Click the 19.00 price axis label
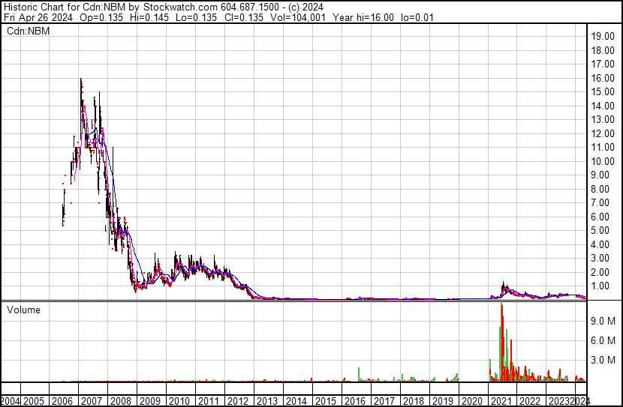 tap(603, 37)
